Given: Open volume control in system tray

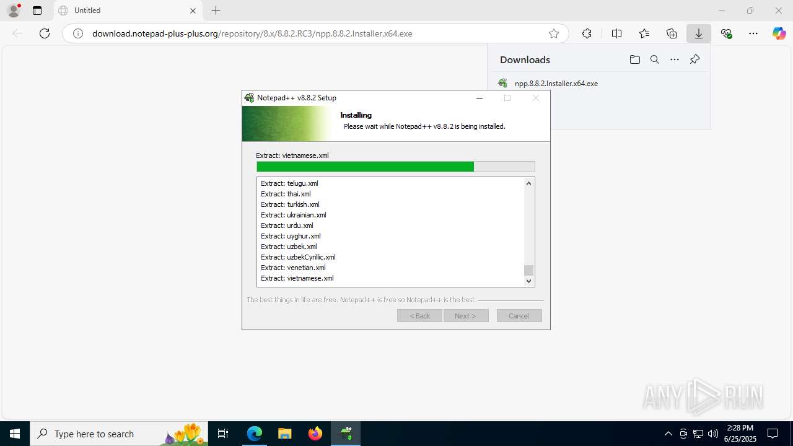Looking at the screenshot, I should (x=712, y=434).
